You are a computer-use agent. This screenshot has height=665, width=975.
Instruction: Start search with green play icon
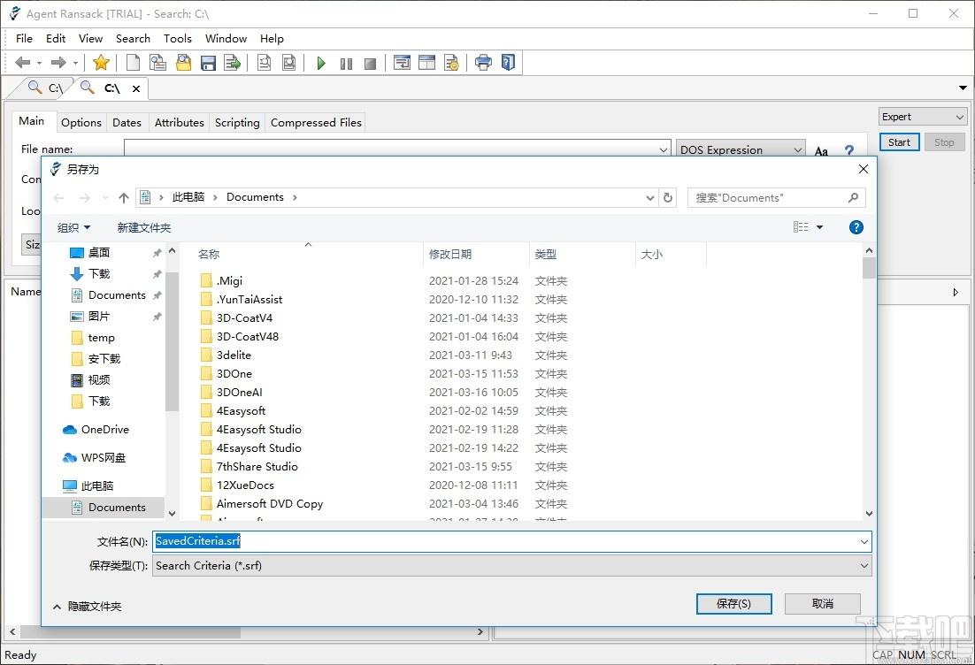[x=321, y=63]
